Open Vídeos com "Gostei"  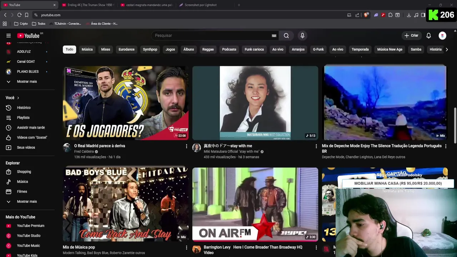(x=27, y=137)
